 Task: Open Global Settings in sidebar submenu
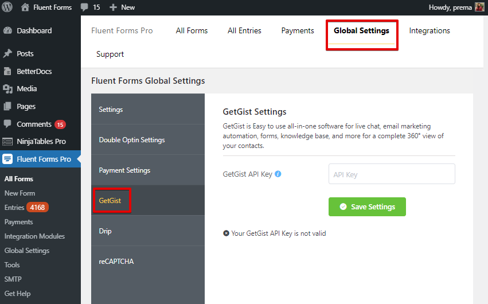point(27,251)
